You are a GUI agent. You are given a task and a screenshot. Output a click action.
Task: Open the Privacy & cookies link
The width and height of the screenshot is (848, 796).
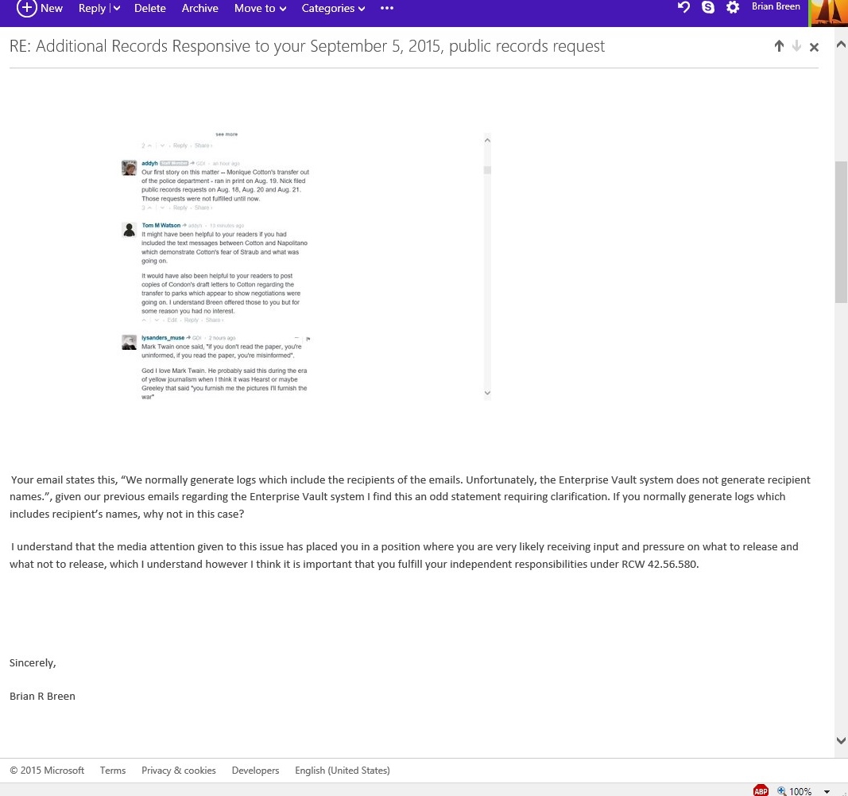pyautogui.click(x=178, y=770)
